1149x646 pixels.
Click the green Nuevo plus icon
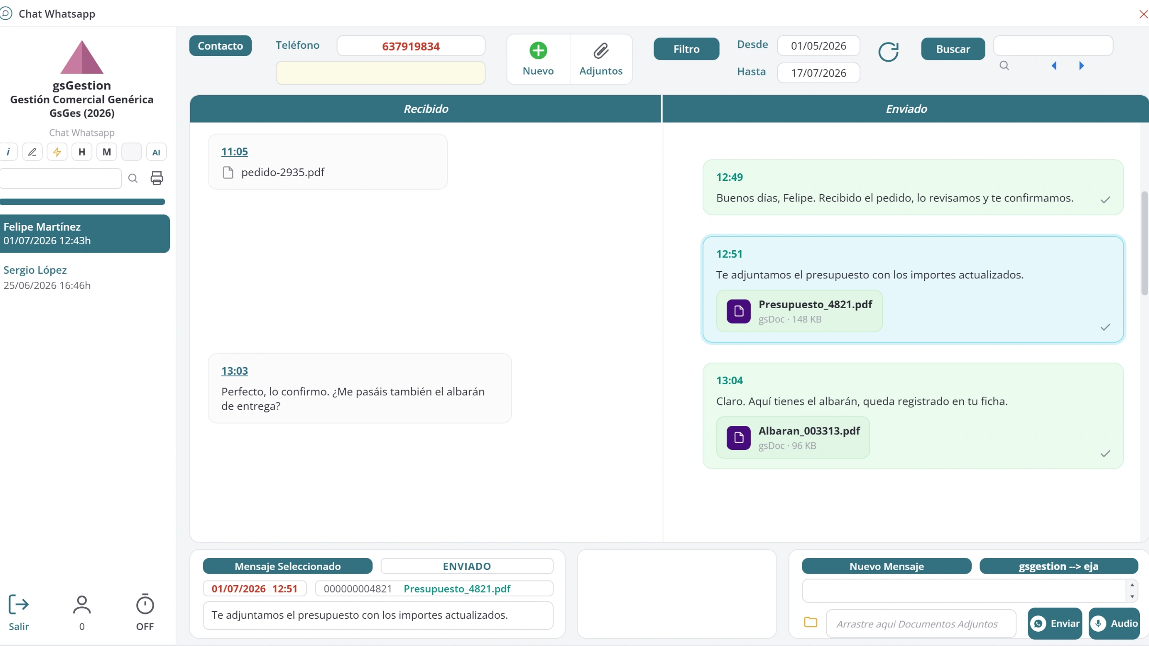[538, 51]
